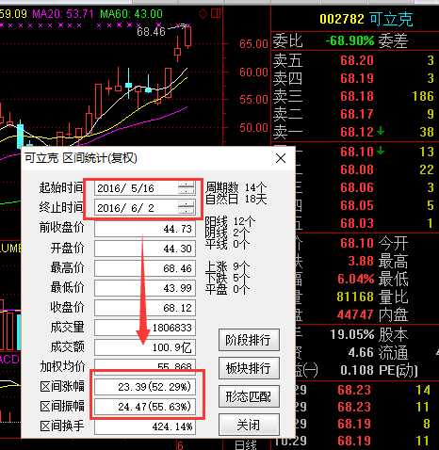Image resolution: width=439 pixels, height=450 pixels.
Task: Click the 卖五 price 68.20 row
Action: click(355, 60)
